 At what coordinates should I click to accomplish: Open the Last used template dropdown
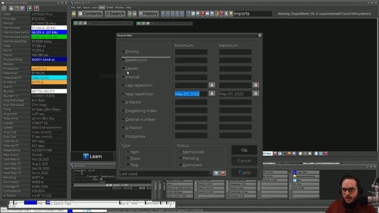210,173
